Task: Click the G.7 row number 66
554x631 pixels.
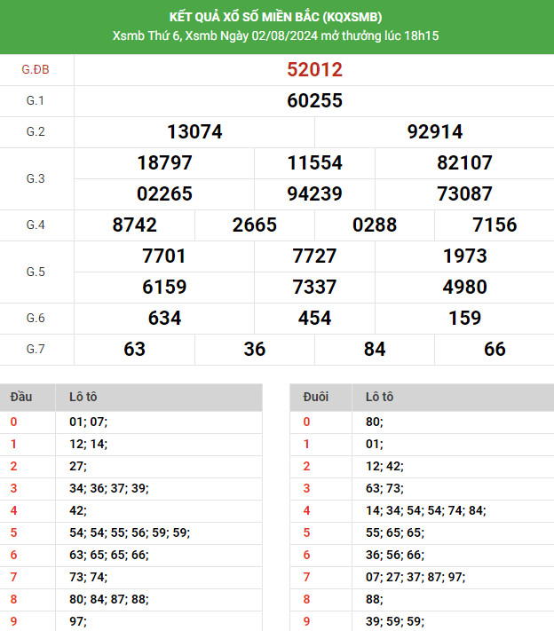Action: click(495, 349)
